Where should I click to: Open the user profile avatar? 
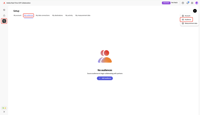coord(197,3)
